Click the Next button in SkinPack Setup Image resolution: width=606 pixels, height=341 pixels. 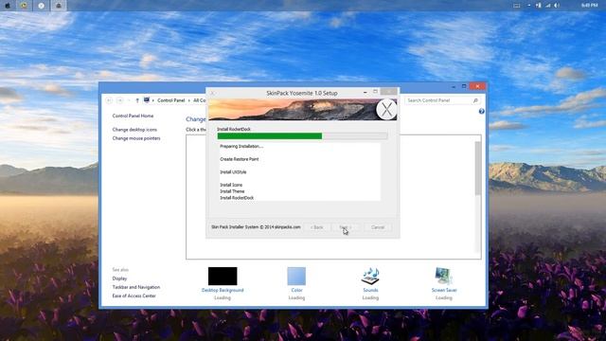346,227
